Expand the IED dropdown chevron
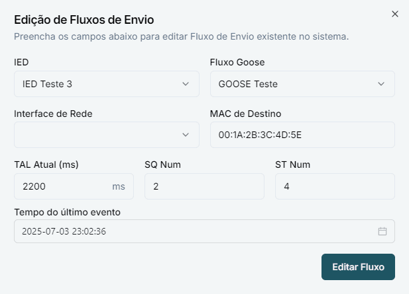 [186, 84]
